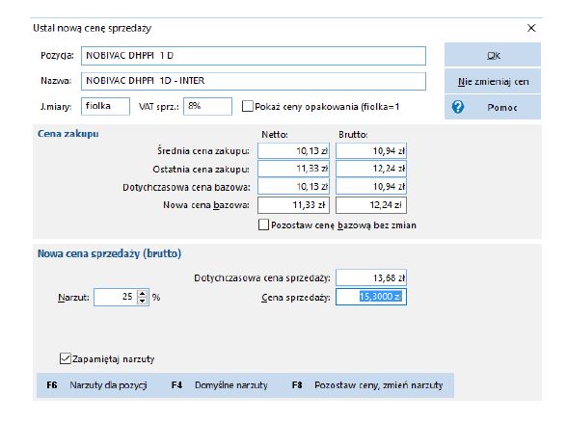This screenshot has width=567, height=448.
Task: Select Średnia cena zakupu netto 10,13 zł
Action: point(293,150)
